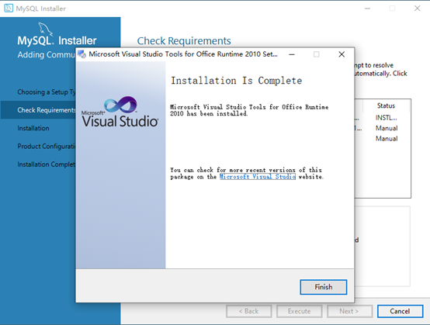Click the Finish button
The width and height of the screenshot is (430, 325).
[324, 287]
